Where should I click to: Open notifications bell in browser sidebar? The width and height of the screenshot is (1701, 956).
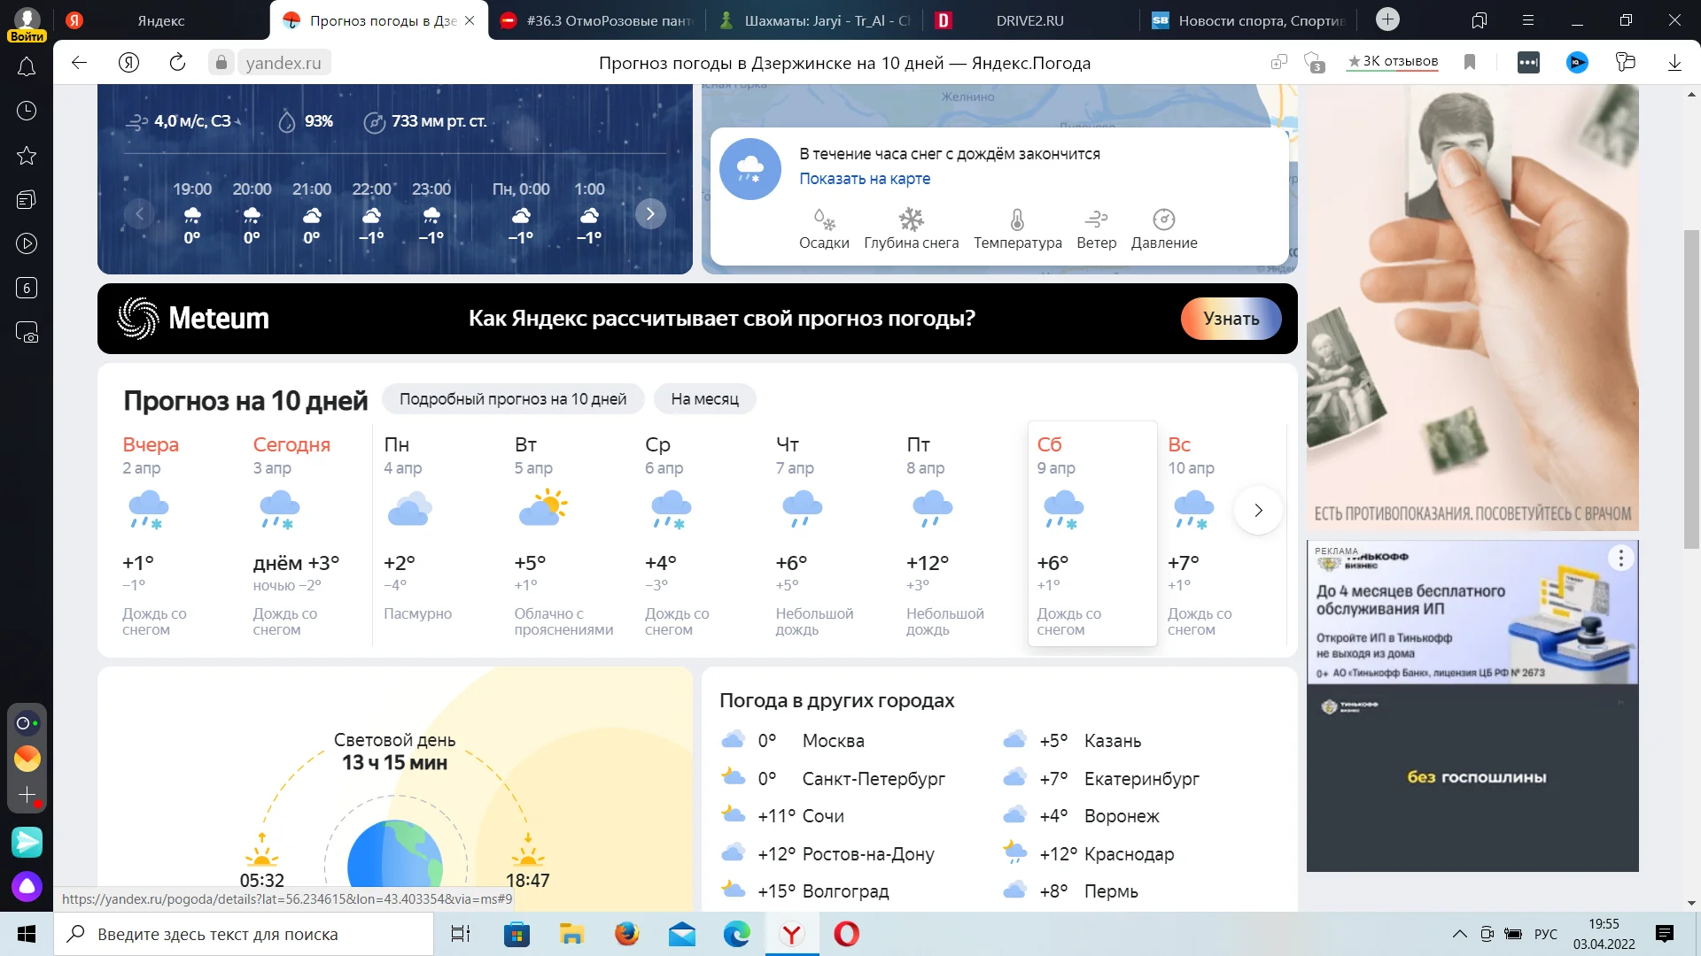(x=27, y=67)
